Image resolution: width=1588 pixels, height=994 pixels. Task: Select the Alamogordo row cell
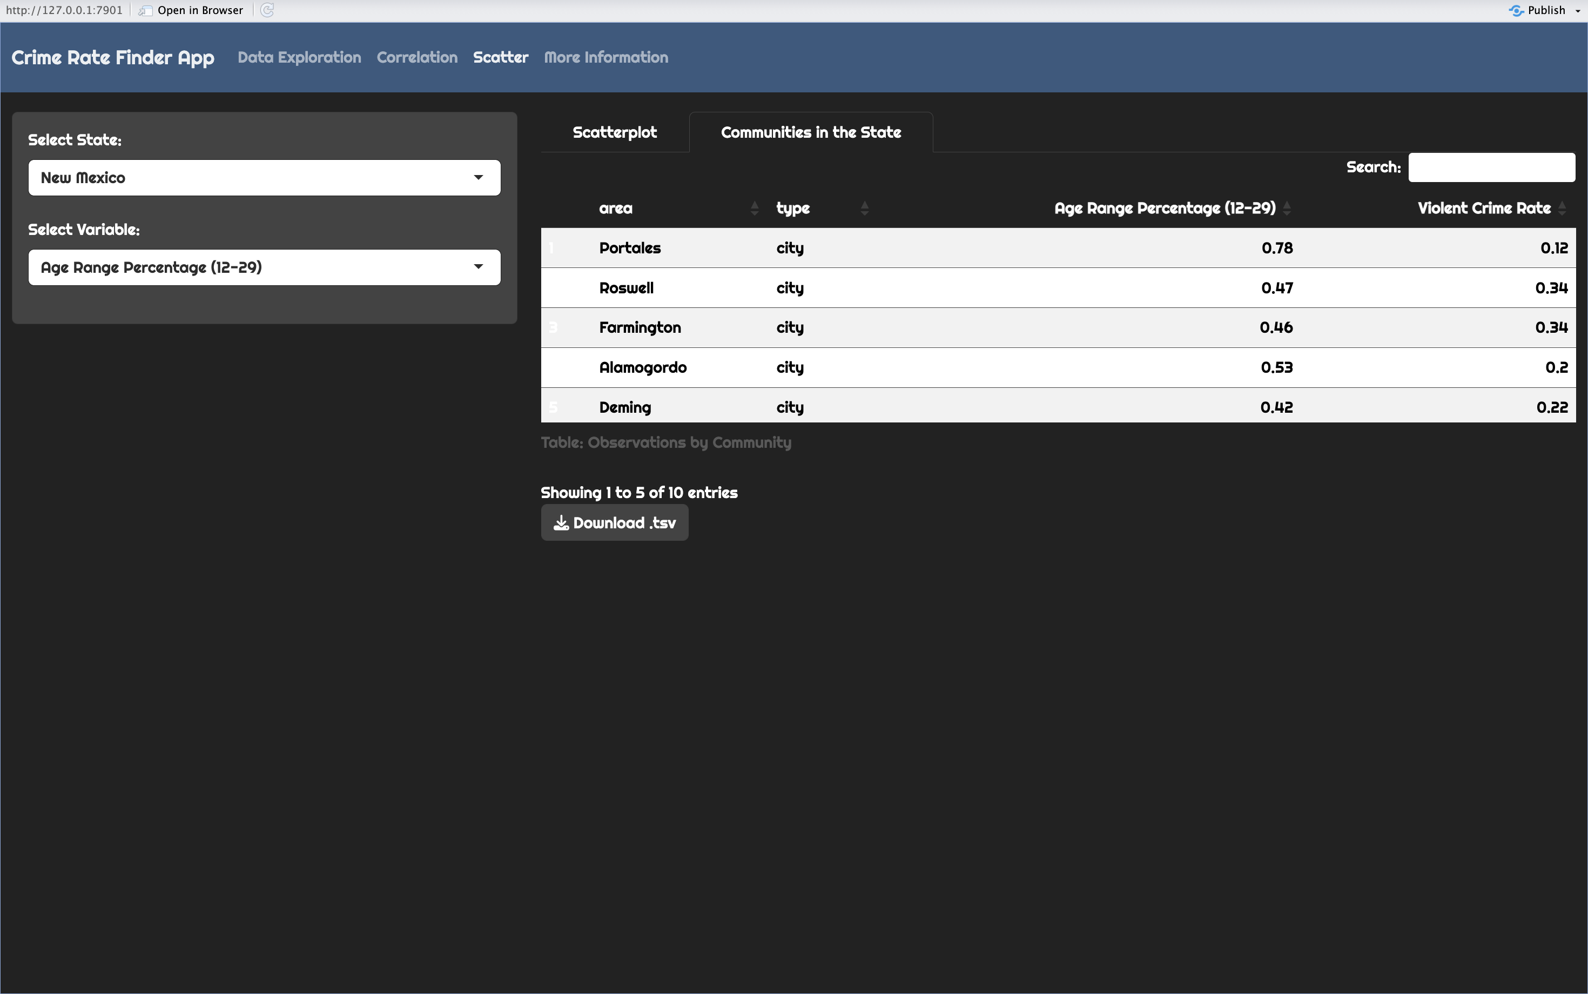tap(643, 367)
